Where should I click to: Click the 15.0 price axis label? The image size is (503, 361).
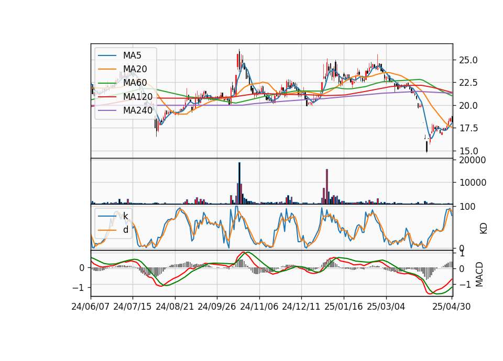point(468,151)
